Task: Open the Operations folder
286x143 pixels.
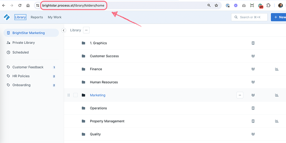Action: tap(98, 108)
